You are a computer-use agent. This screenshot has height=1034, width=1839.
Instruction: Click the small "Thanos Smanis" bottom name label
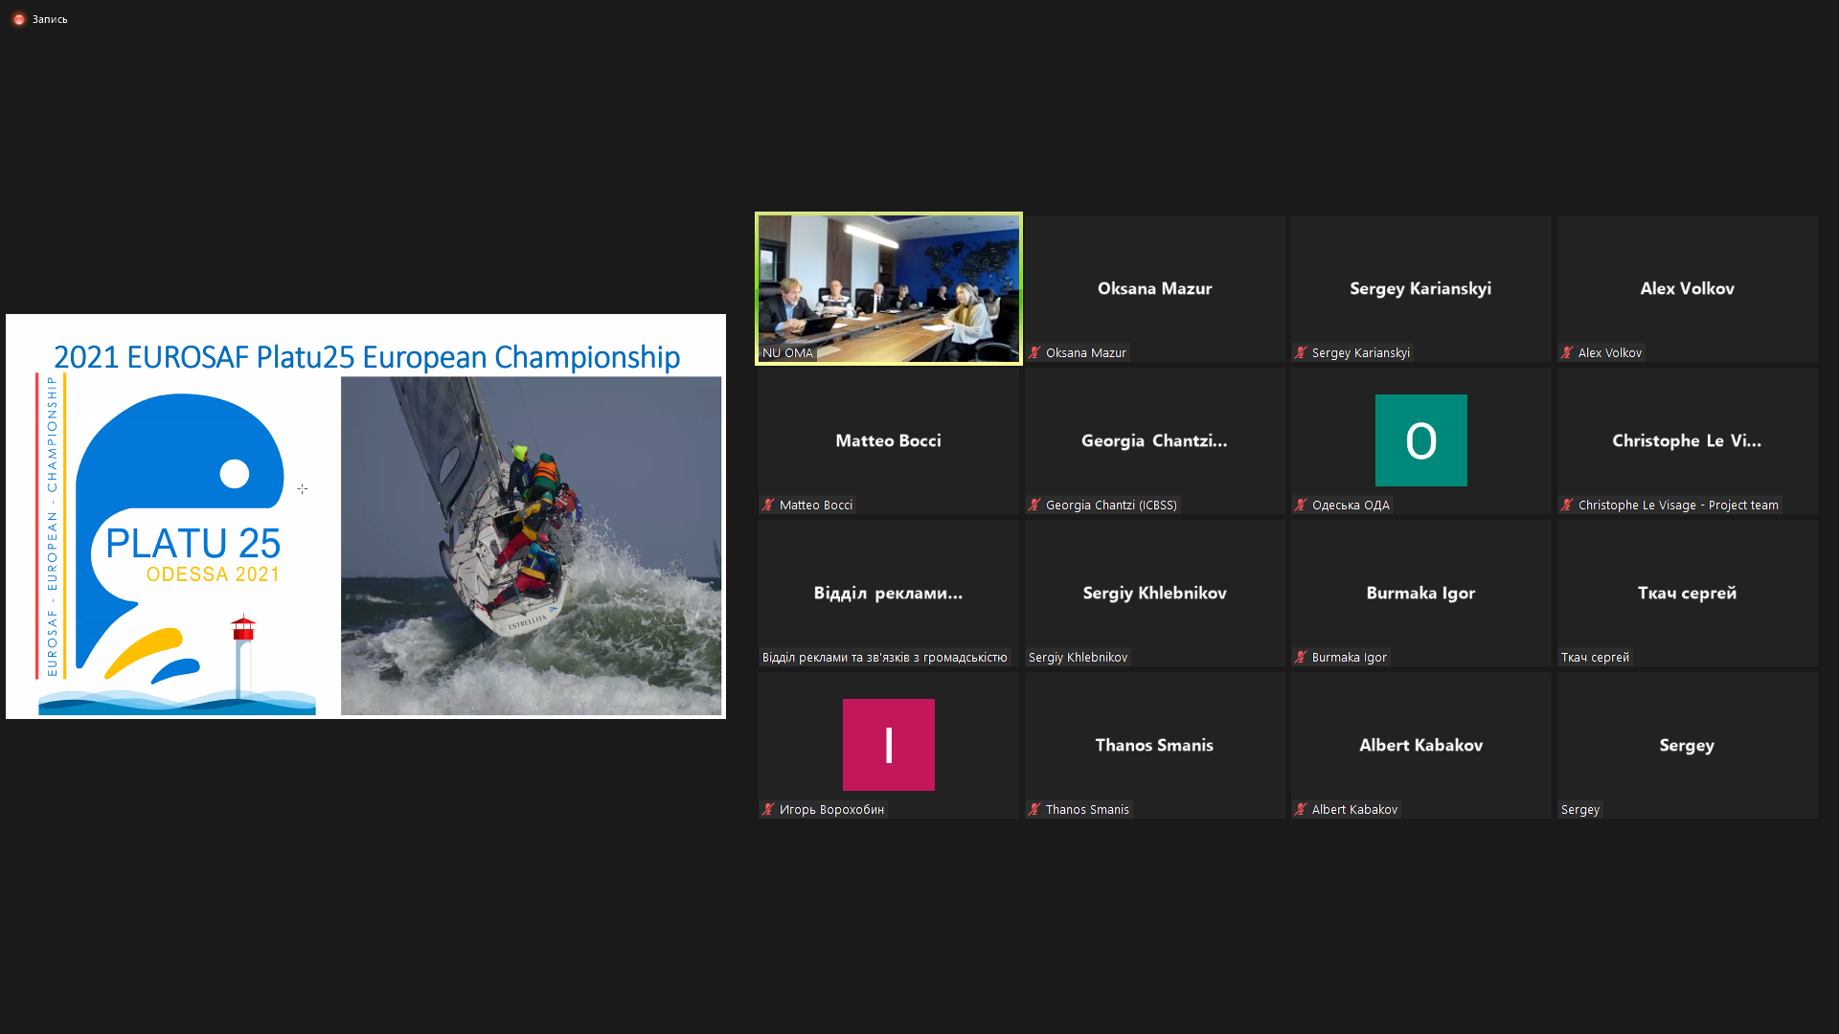click(x=1087, y=810)
